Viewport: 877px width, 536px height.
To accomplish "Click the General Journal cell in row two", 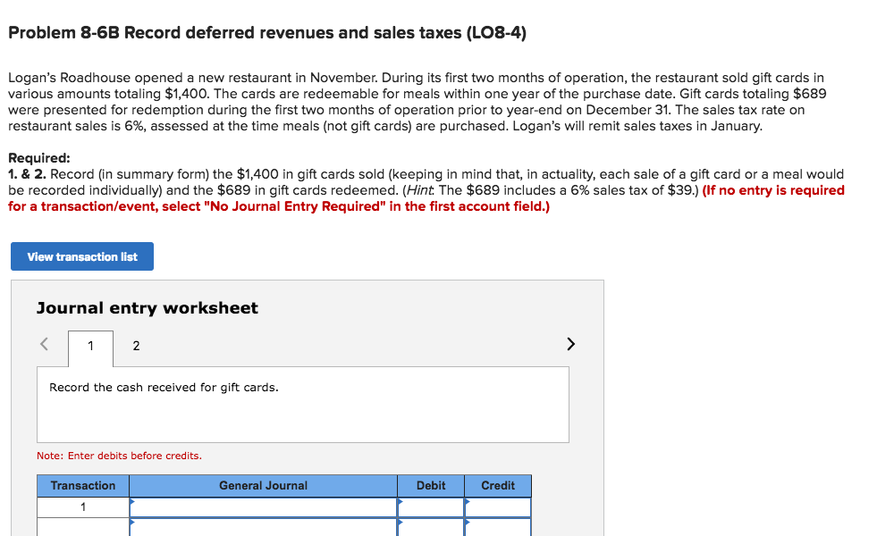I will [x=264, y=527].
